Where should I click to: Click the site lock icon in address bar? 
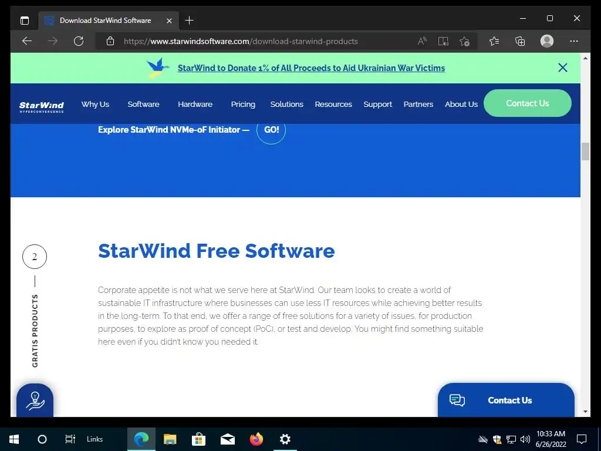[110, 41]
